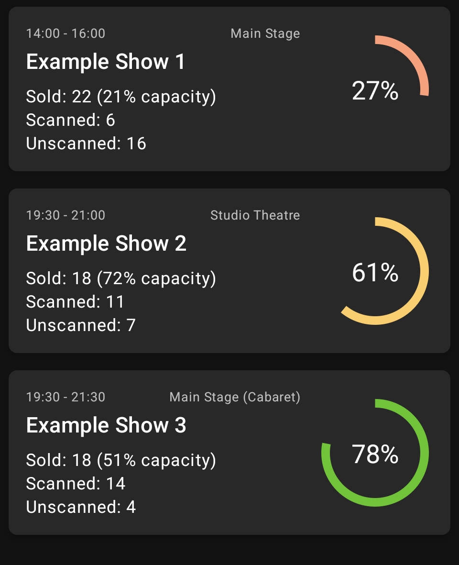Click the Main Stage venue label
The image size is (459, 565).
point(265,33)
